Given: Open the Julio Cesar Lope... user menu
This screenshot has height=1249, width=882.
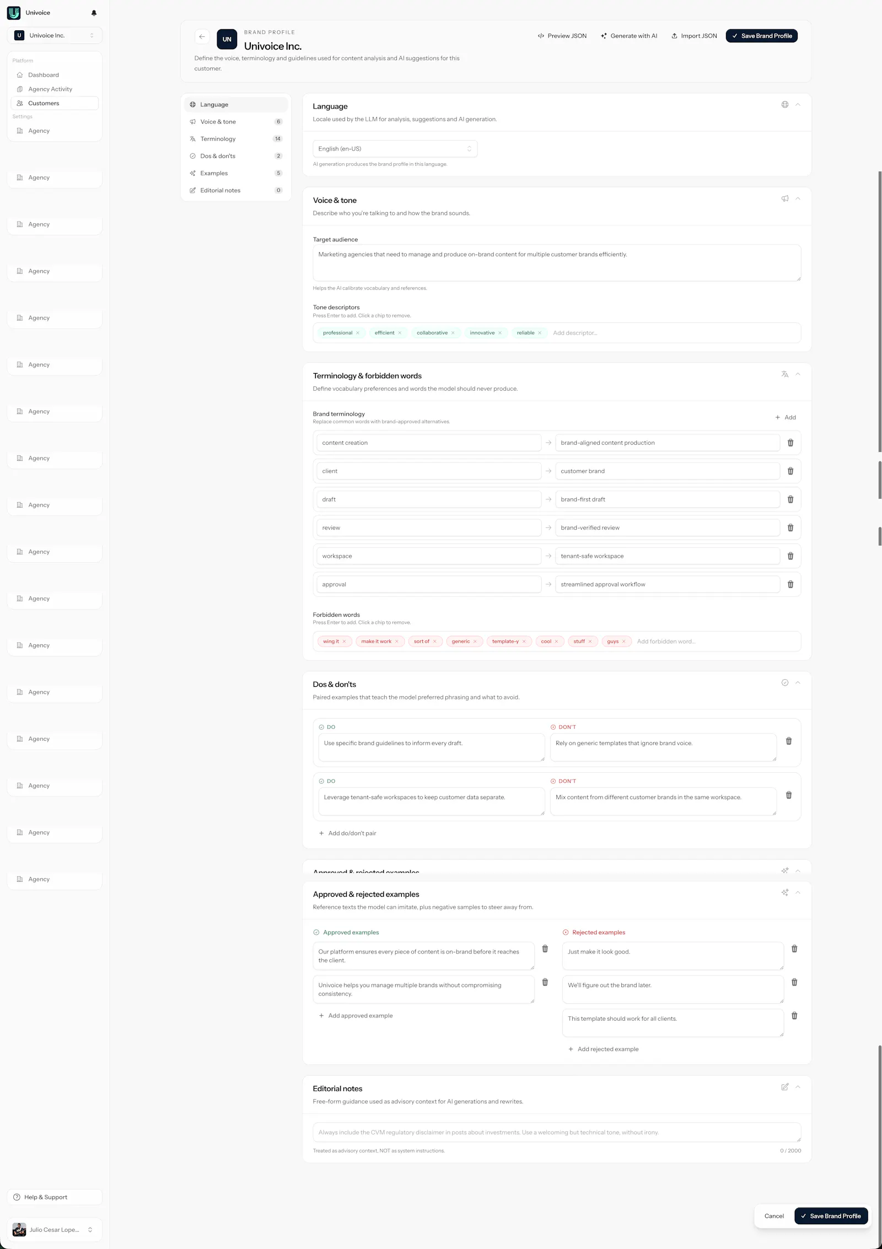Looking at the screenshot, I should [x=55, y=1230].
